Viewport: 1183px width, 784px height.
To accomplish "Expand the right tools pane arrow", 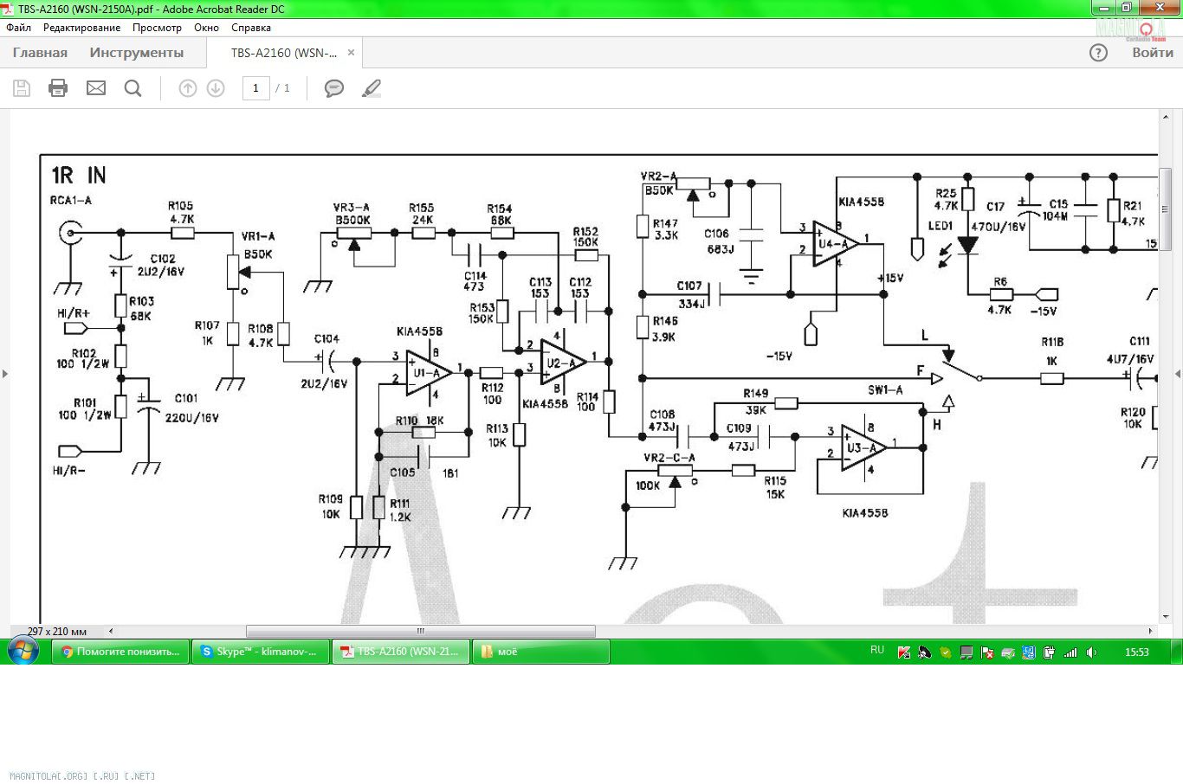I will click(x=1177, y=374).
